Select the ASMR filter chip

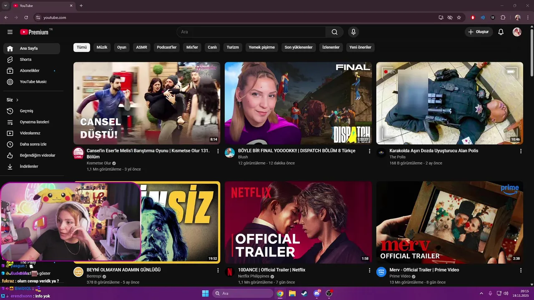[141, 47]
